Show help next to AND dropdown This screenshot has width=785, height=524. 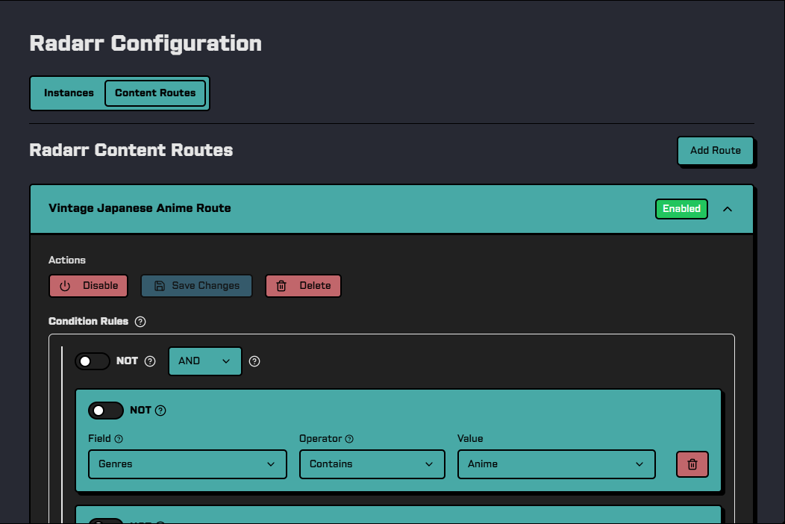(254, 361)
